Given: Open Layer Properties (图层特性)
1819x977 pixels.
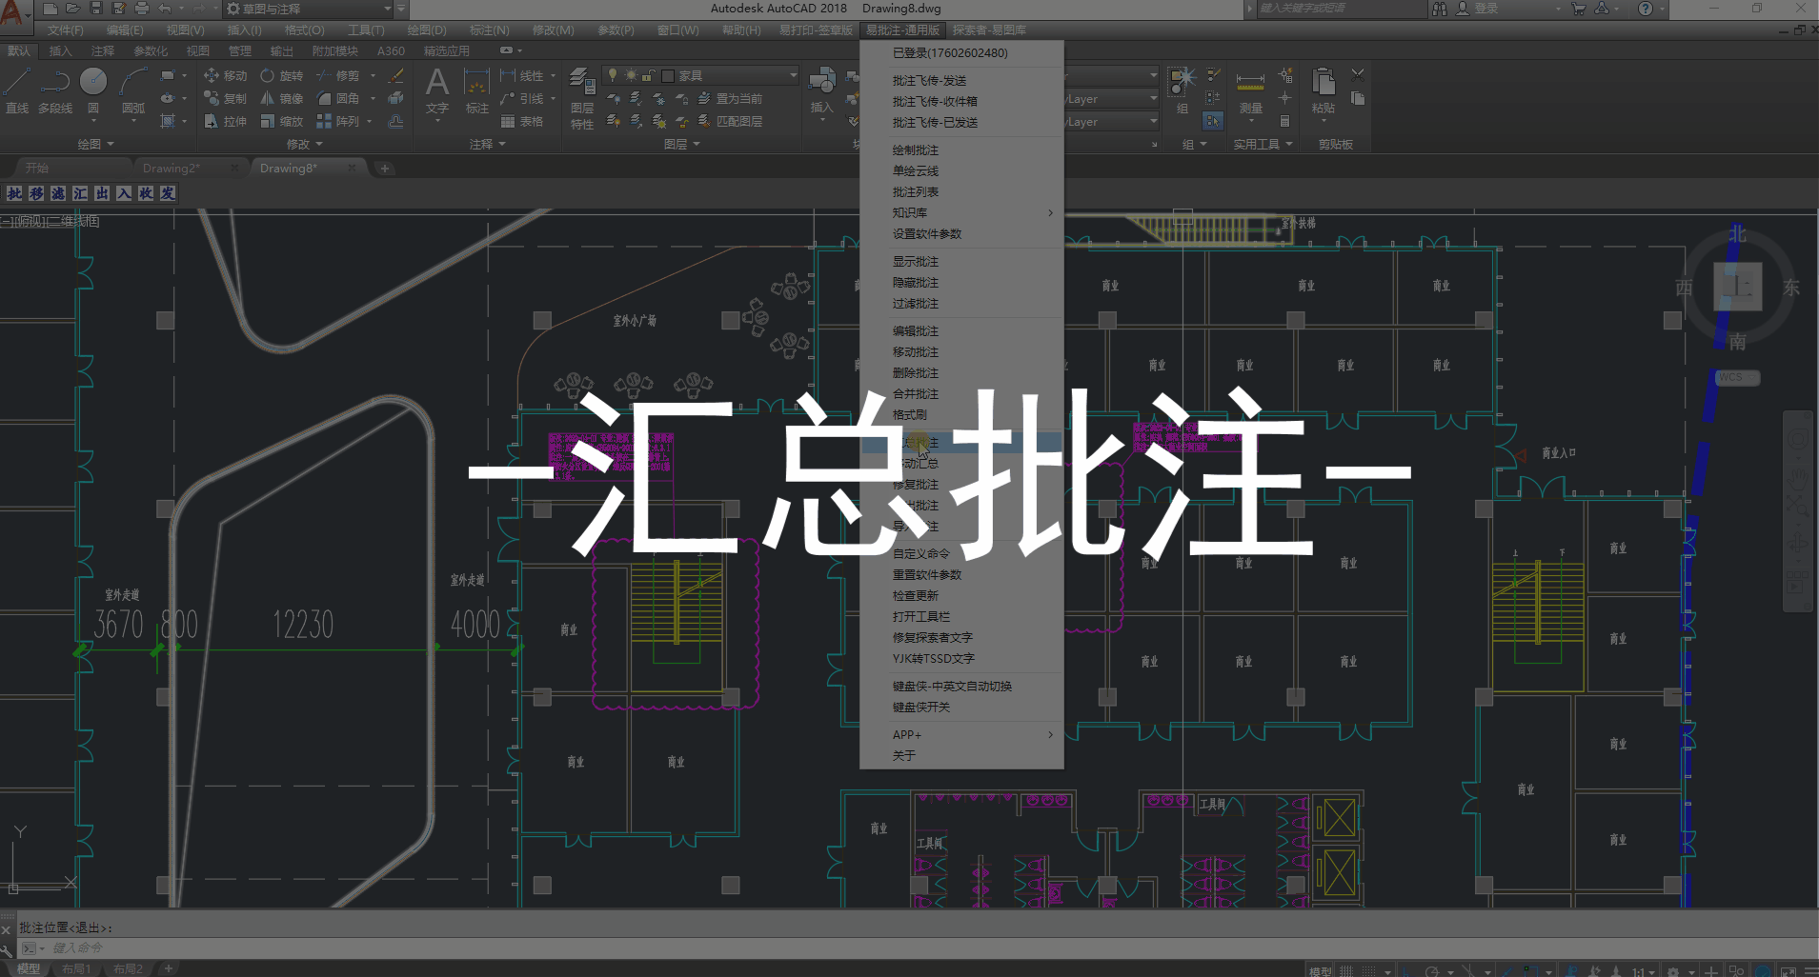Looking at the screenshot, I should point(582,98).
